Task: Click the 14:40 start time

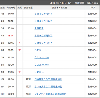Action: [11, 14]
